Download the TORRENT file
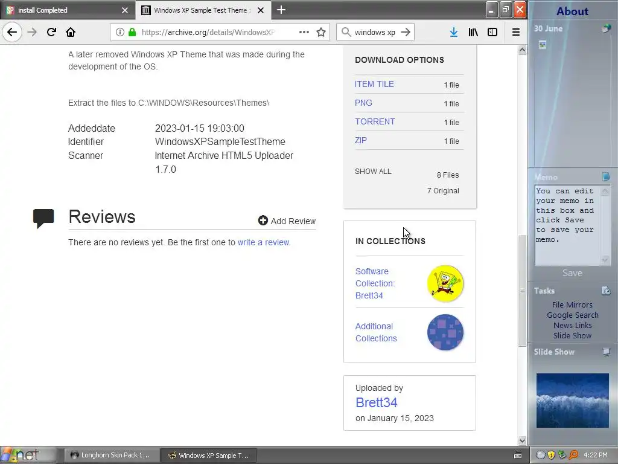Viewport: 618px width, 464px height. (375, 121)
